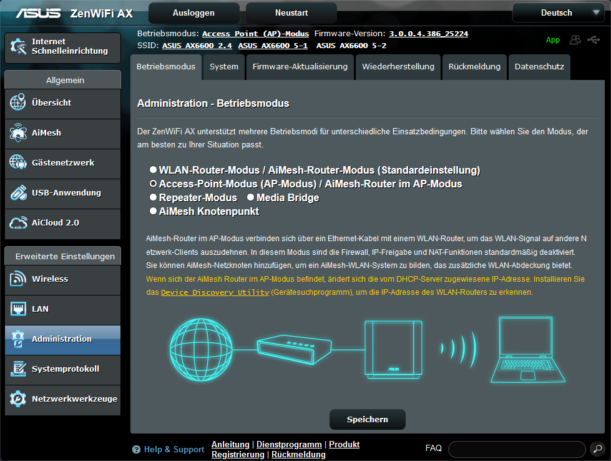611x461 pixels.
Task: Click SSID link ASUS_AX6600_5-1
Action: (x=273, y=46)
